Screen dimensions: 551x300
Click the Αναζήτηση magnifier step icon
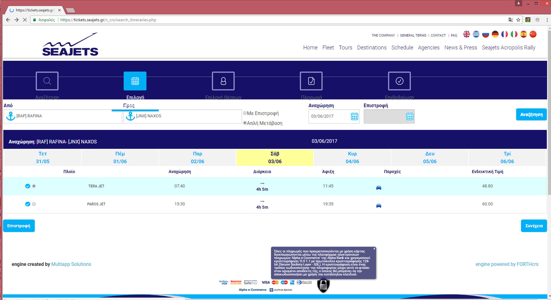pos(47,81)
